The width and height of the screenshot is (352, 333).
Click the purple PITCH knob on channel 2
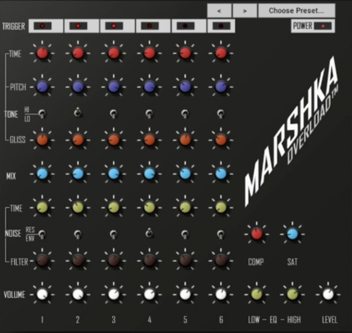point(78,87)
